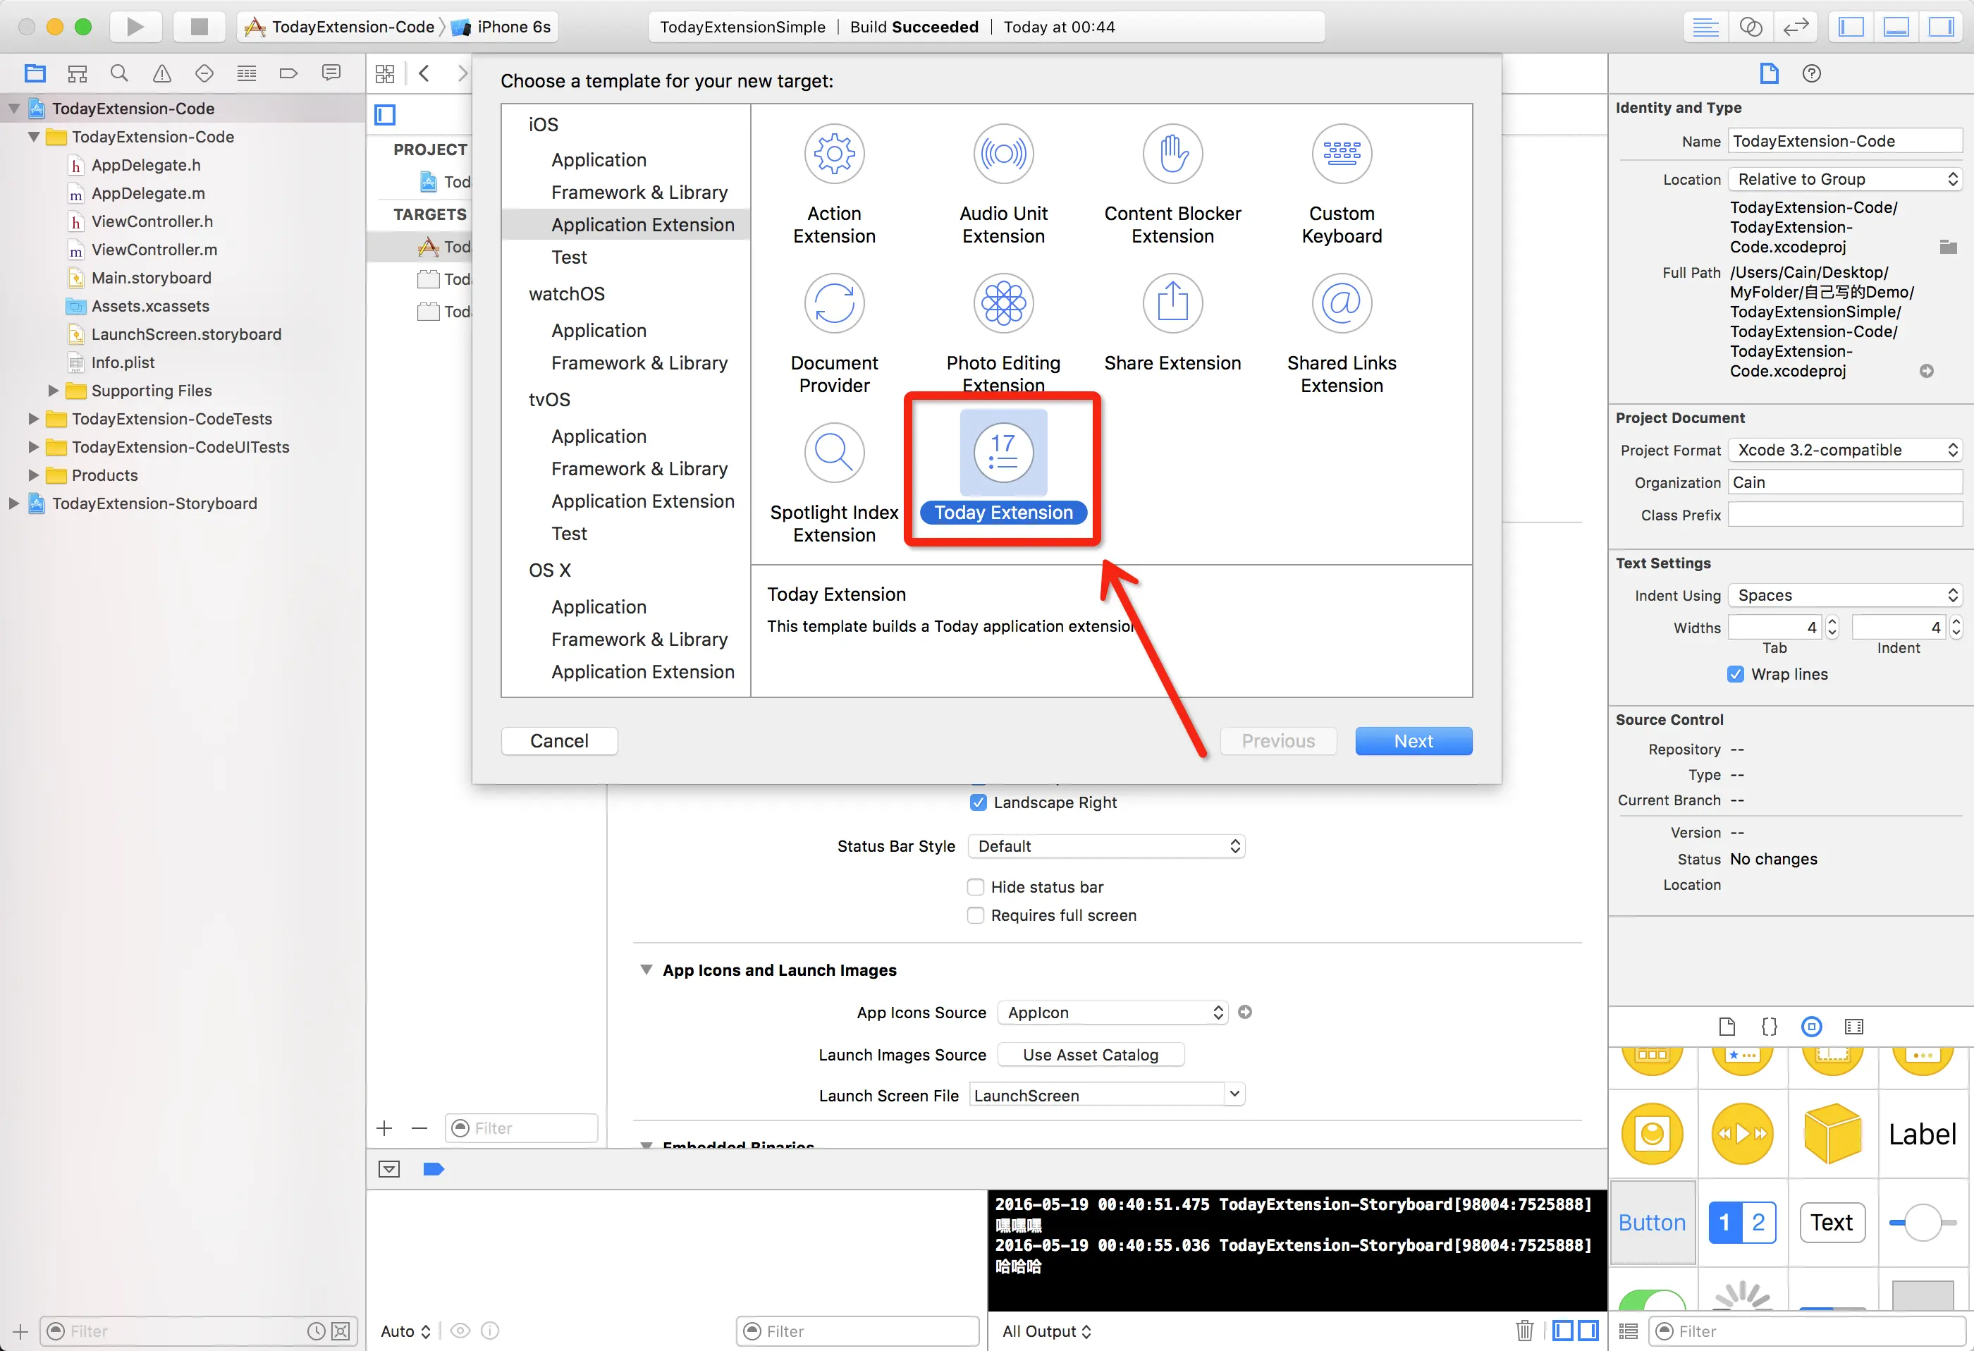Expand the Supporting Files folder
1974x1351 pixels.
click(x=53, y=391)
